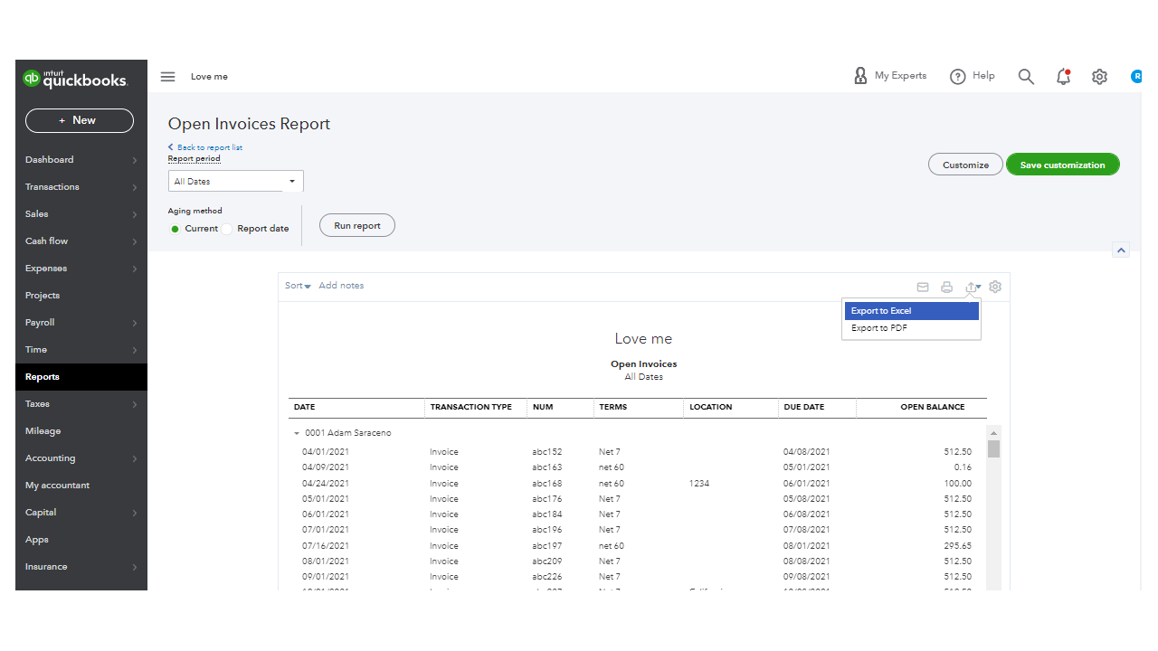
Task: Open the search magnifier in the top bar
Action: [1026, 76]
